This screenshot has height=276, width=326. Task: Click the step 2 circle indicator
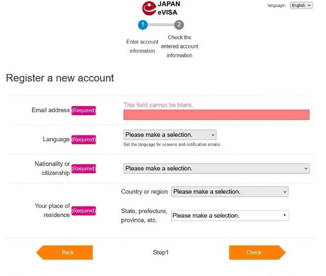pos(179,25)
